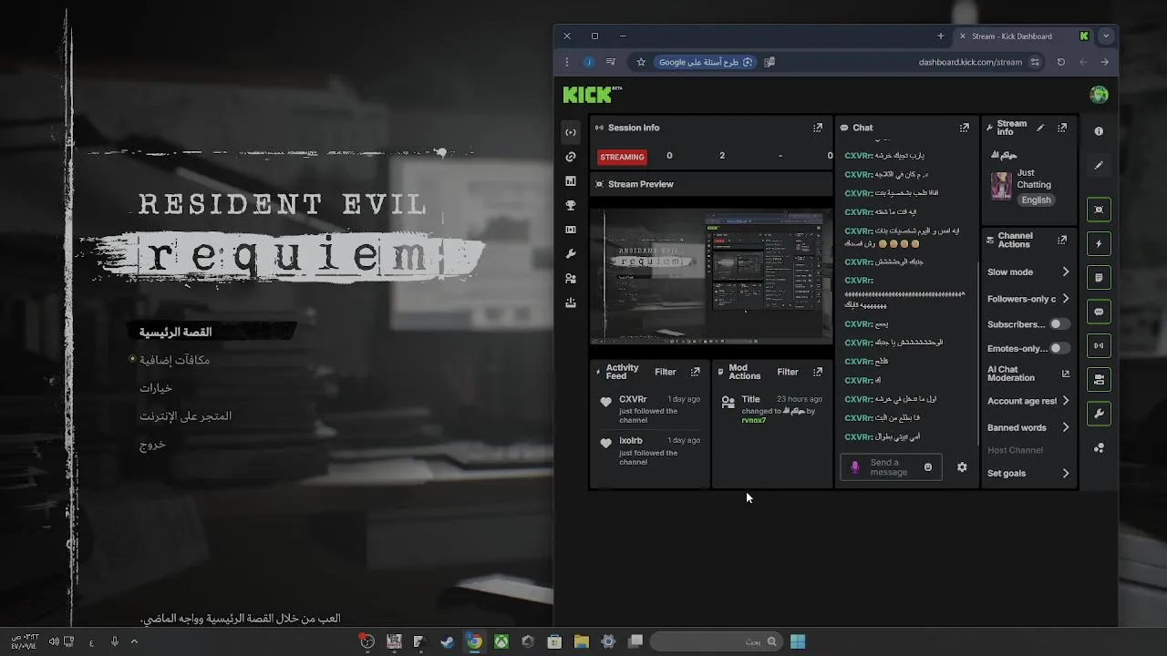Pop out the Session Info panel
The height and width of the screenshot is (656, 1167).
pyautogui.click(x=818, y=128)
